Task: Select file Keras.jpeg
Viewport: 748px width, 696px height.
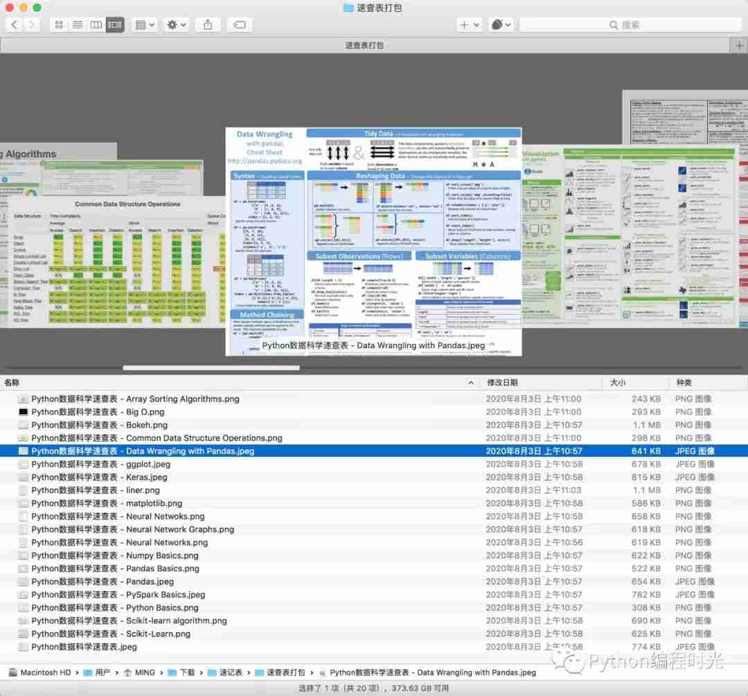Action: pos(374,477)
